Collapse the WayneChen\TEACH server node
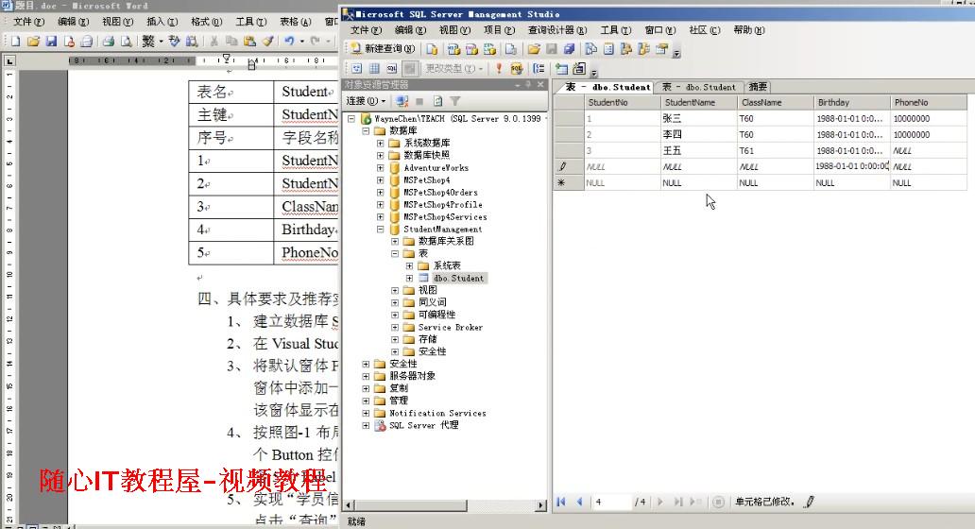 click(351, 118)
